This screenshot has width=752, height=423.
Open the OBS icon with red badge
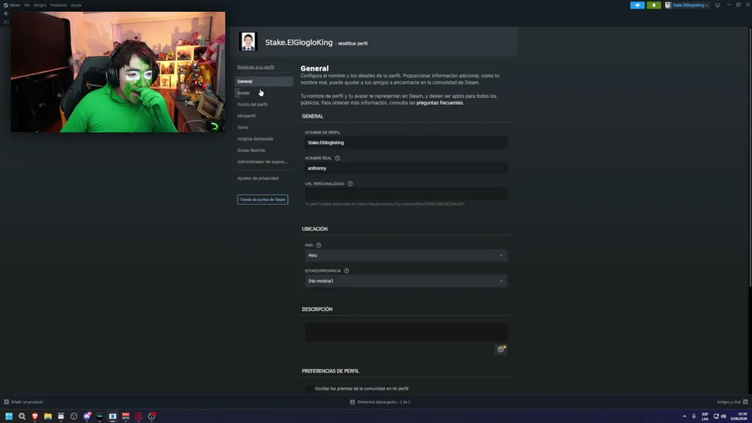coord(152,417)
